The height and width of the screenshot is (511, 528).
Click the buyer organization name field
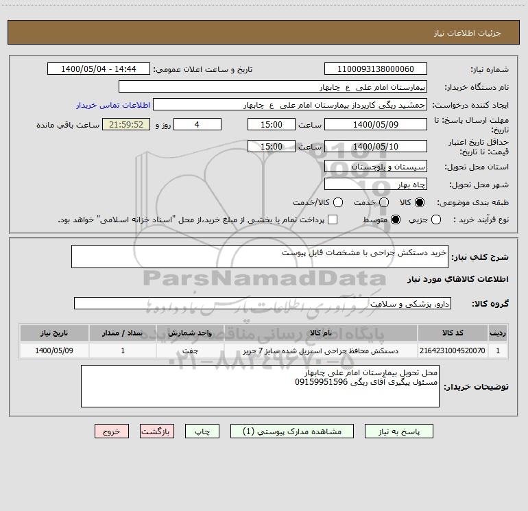pos(273,86)
